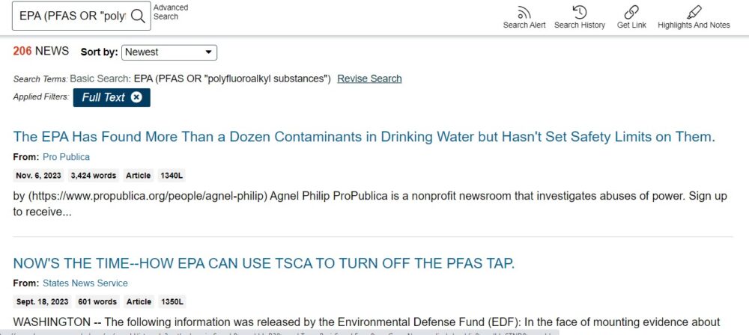
Task: Click the Sept. 18, 2023 date tag
Action: (43, 301)
